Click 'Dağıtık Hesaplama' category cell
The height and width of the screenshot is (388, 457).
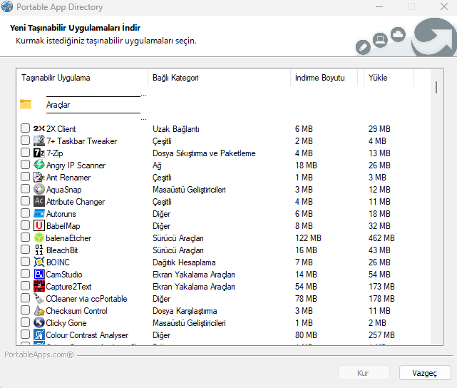(x=184, y=262)
